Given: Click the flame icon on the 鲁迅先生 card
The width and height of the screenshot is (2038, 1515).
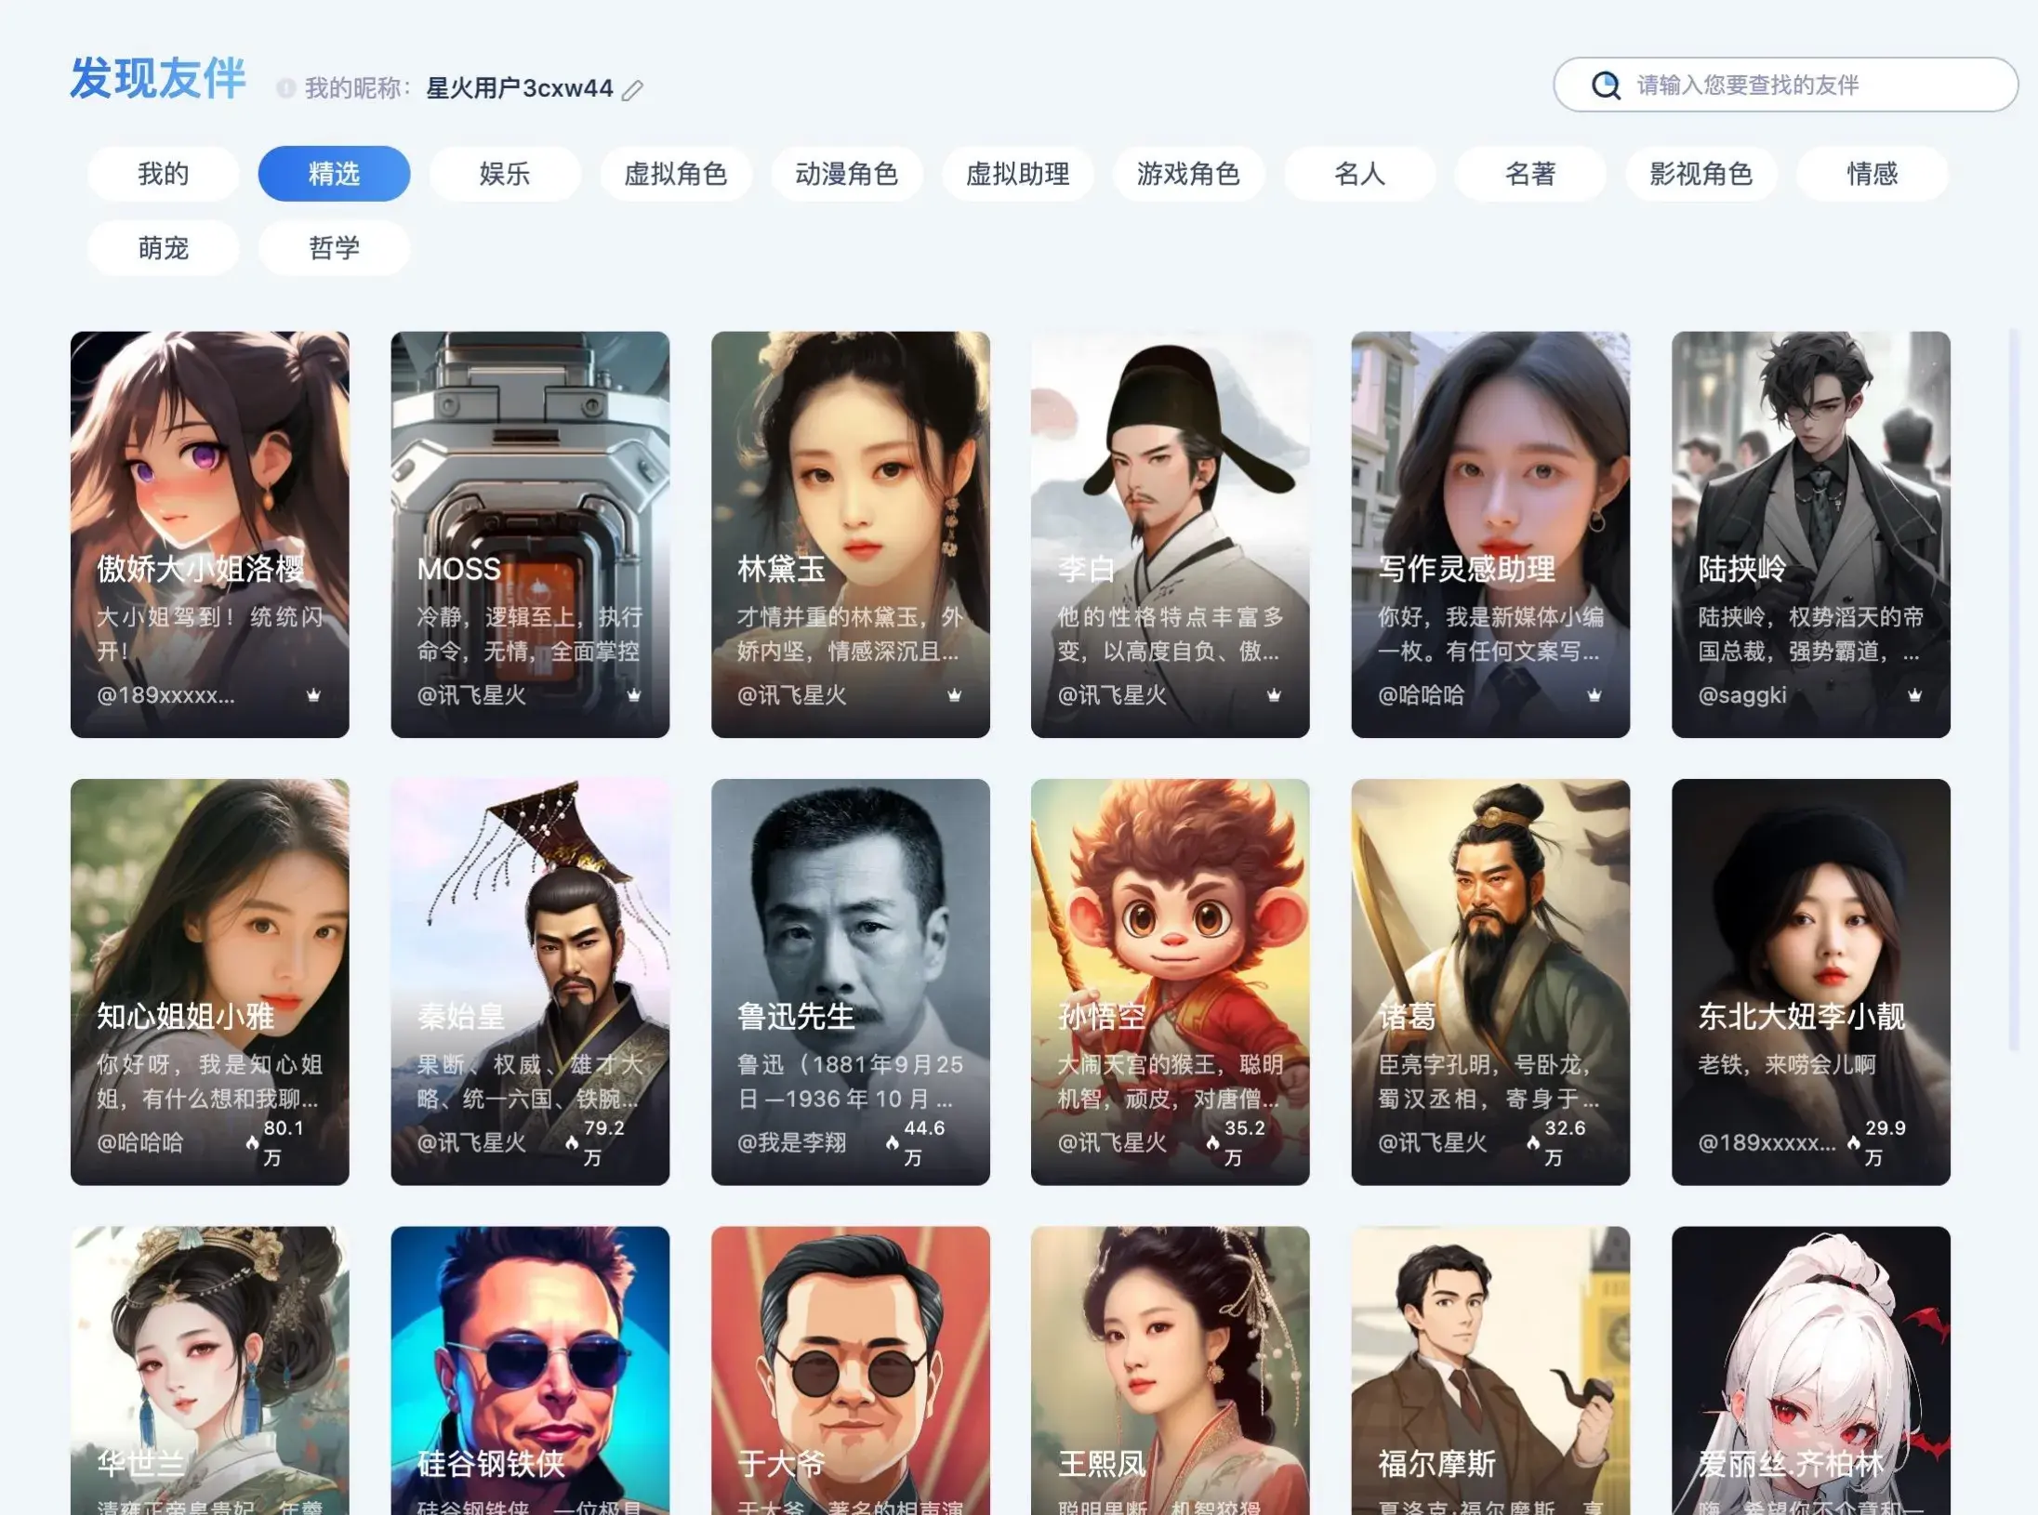Looking at the screenshot, I should pyautogui.click(x=892, y=1143).
